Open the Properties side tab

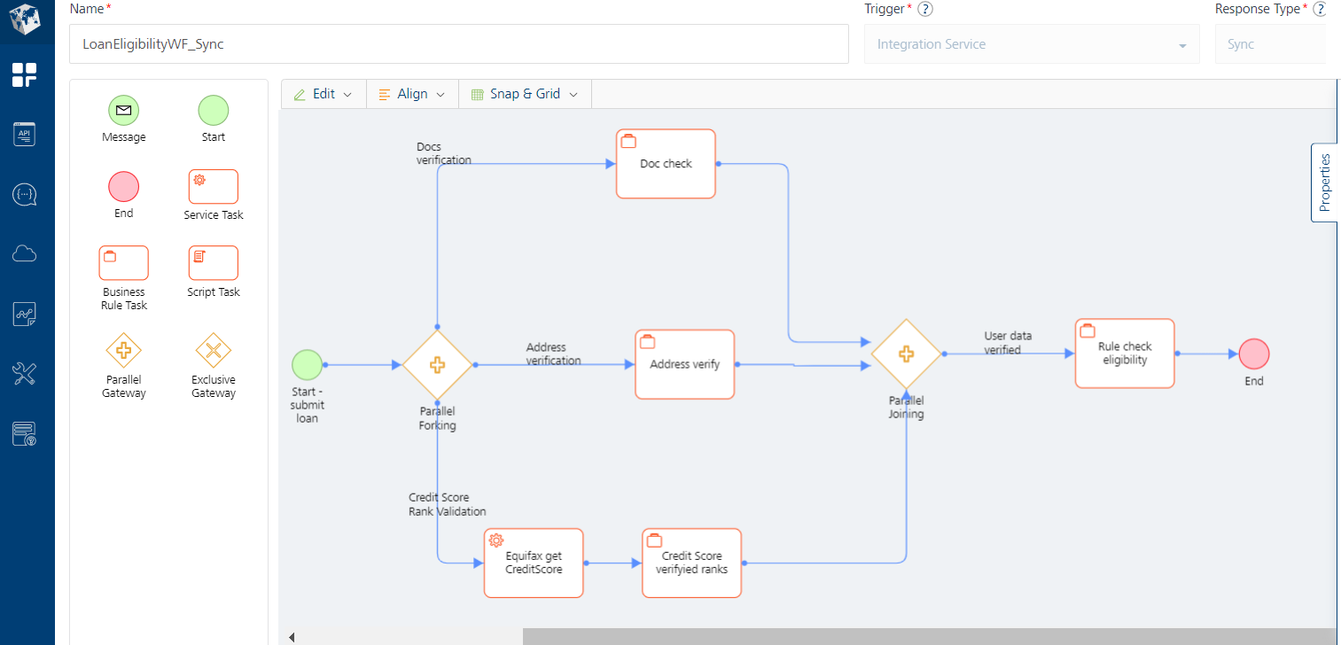[x=1324, y=183]
